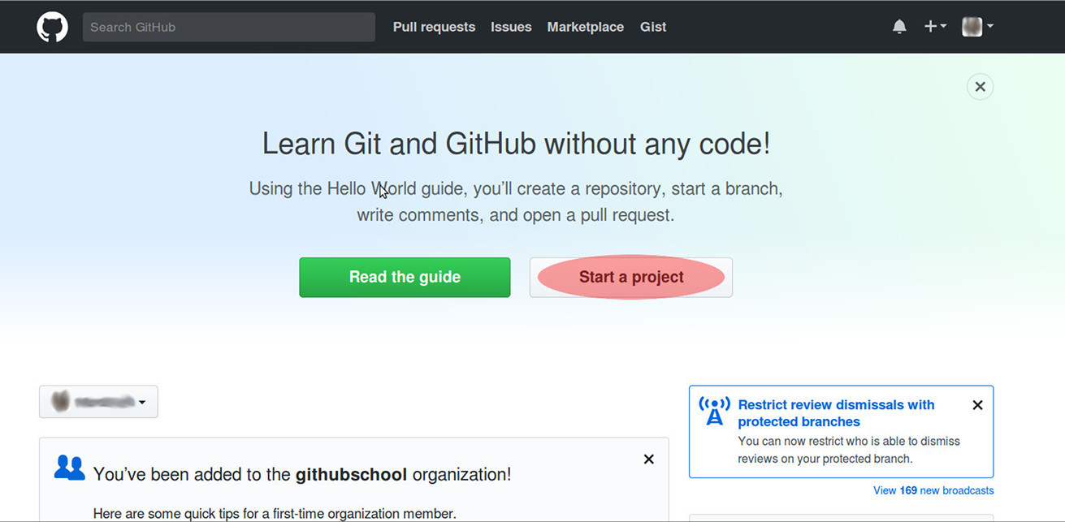Click the plus icon to create new
Viewport: 1065px width, 522px height.
(x=930, y=25)
